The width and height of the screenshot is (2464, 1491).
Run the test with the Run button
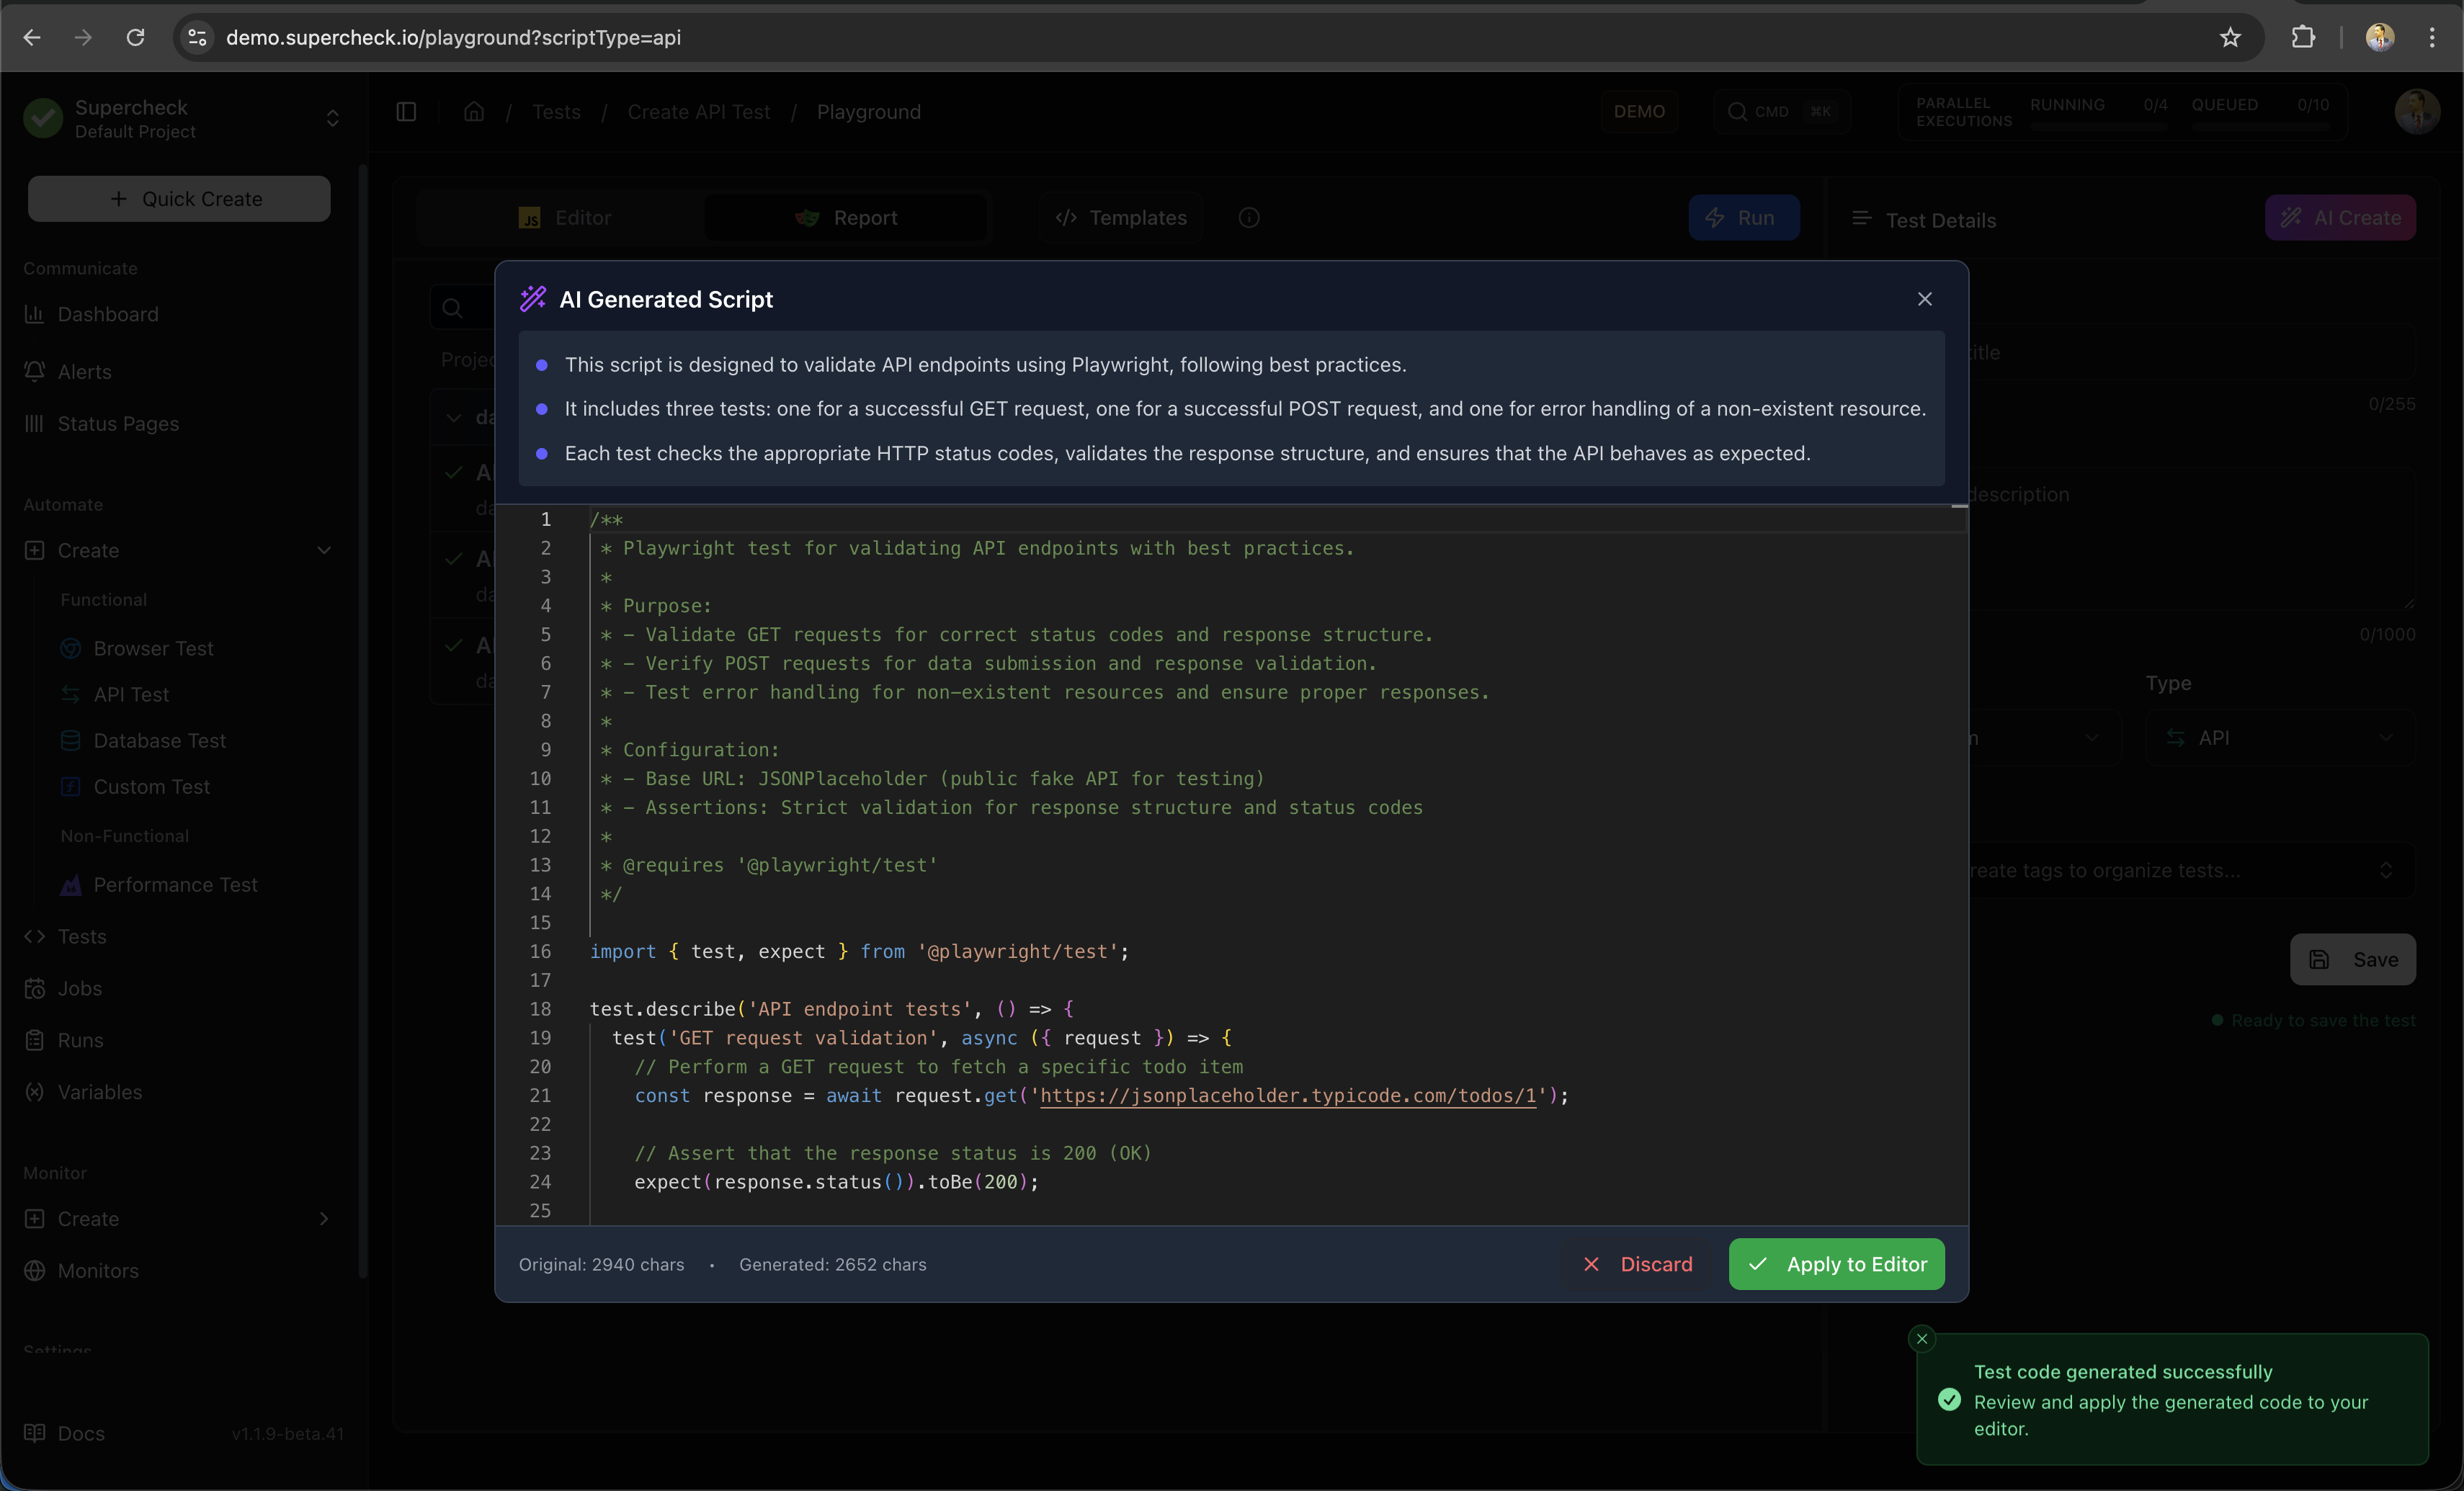pyautogui.click(x=1744, y=217)
